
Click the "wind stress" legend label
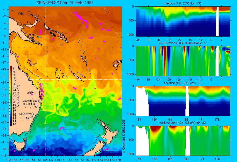point(26,114)
